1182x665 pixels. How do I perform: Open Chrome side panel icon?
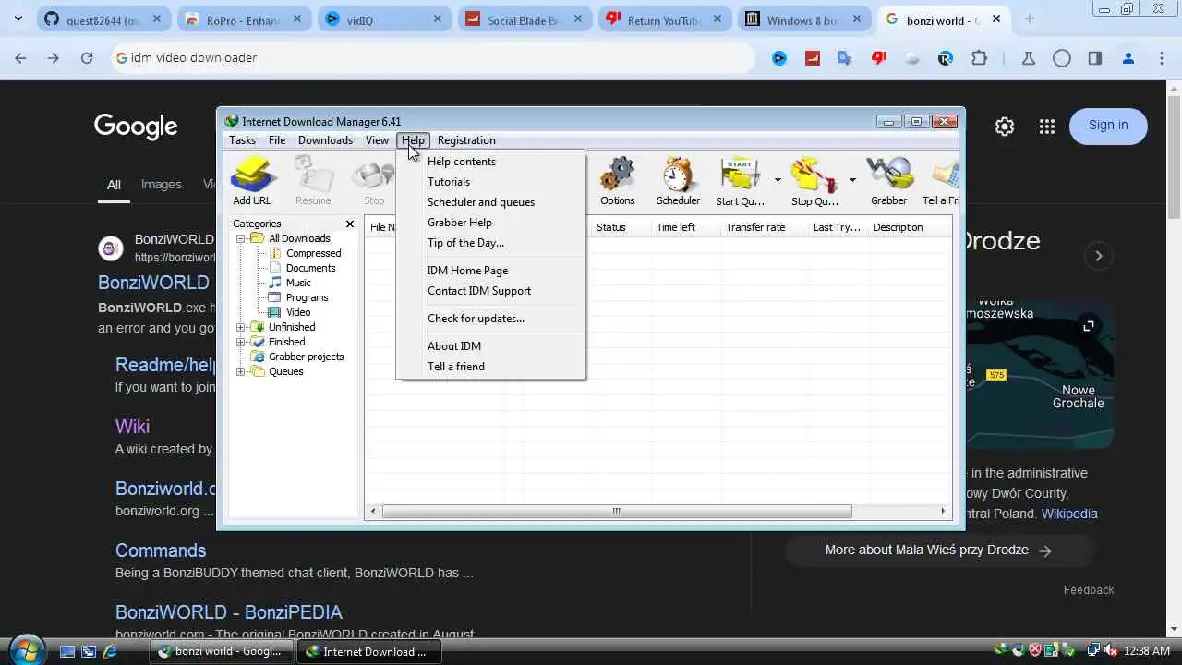[x=1094, y=58]
